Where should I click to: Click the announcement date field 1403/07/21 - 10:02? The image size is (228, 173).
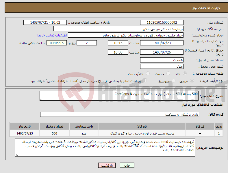(x=45, y=23)
